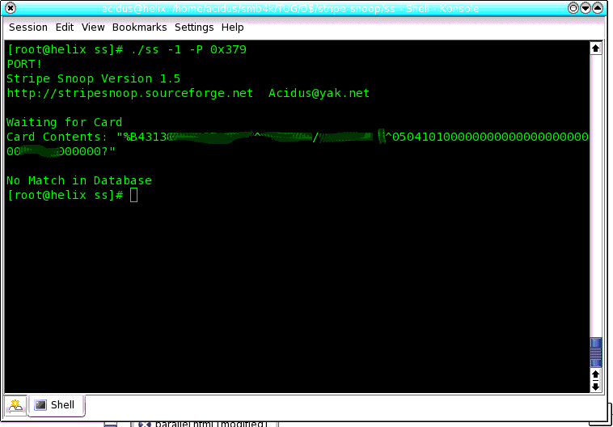This screenshot has width=613, height=427.
Task: Click the new session icon beside Shell tab
Action: (x=15, y=404)
